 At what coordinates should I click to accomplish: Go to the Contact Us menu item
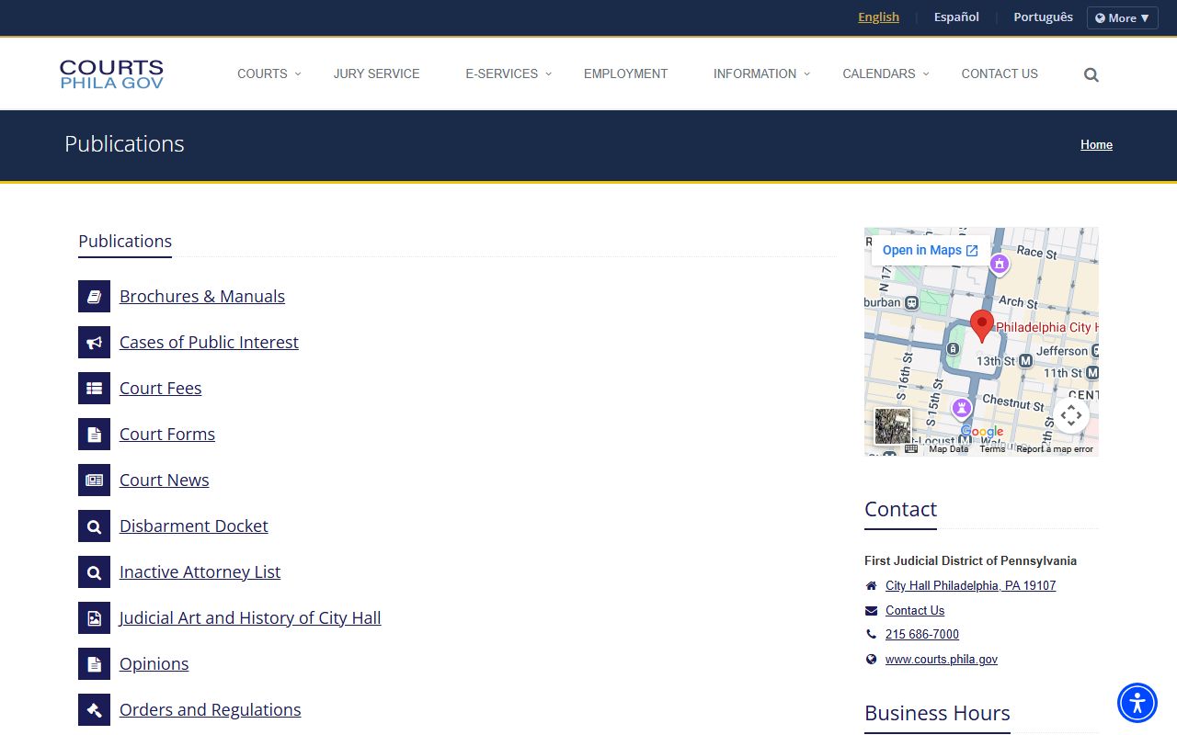click(1000, 73)
